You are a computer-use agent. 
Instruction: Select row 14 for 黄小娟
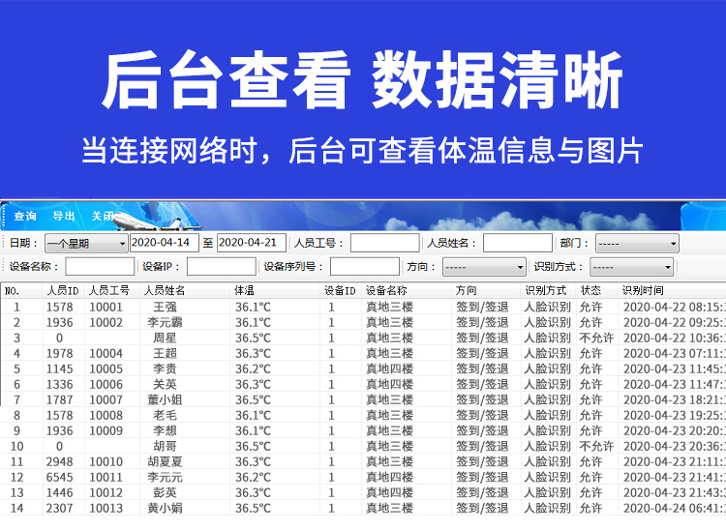click(363, 509)
